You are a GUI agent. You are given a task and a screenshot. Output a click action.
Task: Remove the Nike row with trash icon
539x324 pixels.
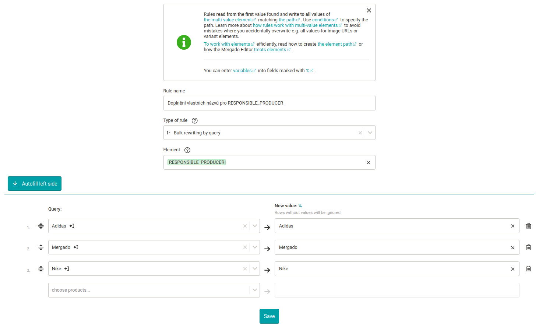click(528, 269)
